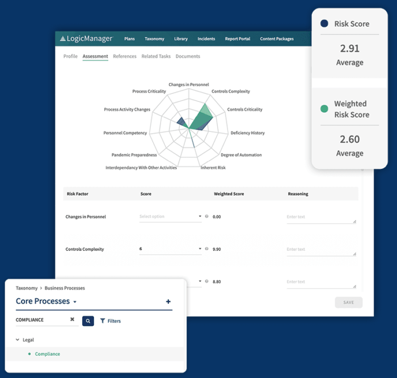
Task: Click the SAVE button
Action: click(348, 303)
